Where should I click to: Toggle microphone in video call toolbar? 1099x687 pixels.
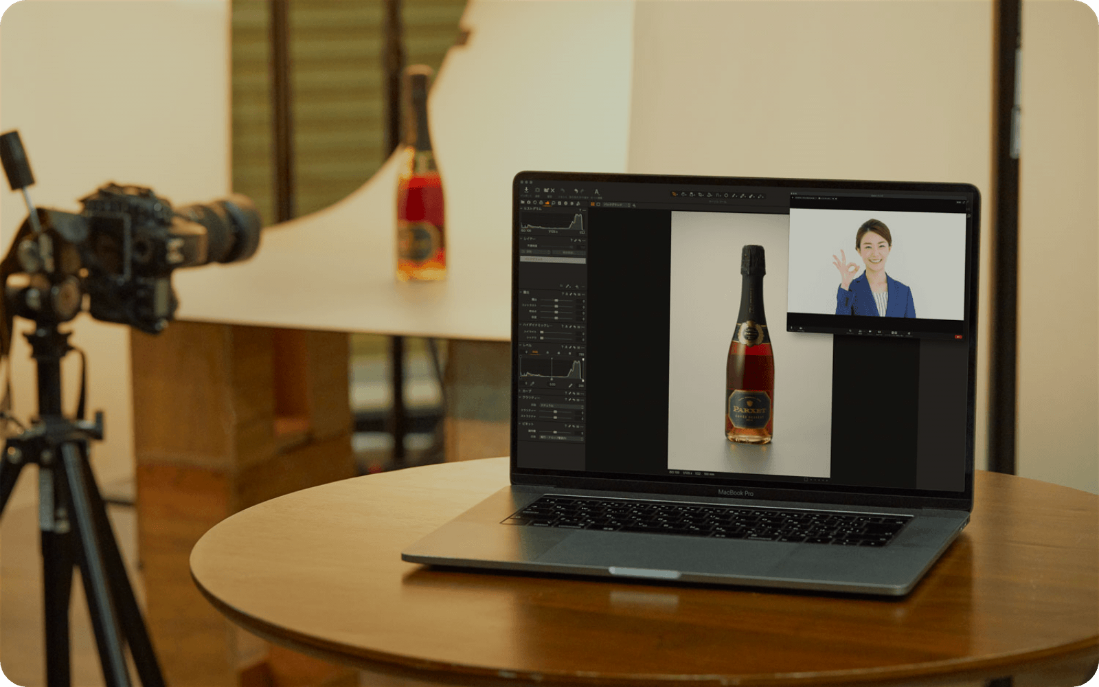791,328
